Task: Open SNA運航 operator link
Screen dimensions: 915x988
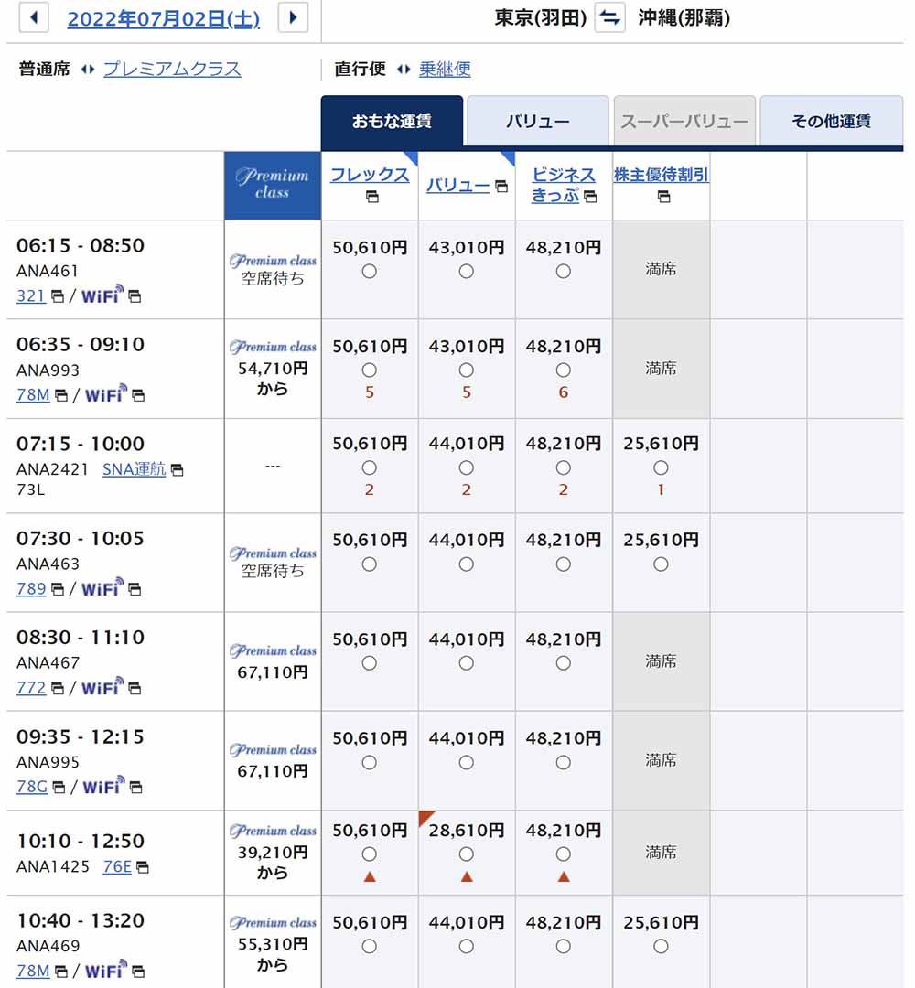Action: coord(135,469)
